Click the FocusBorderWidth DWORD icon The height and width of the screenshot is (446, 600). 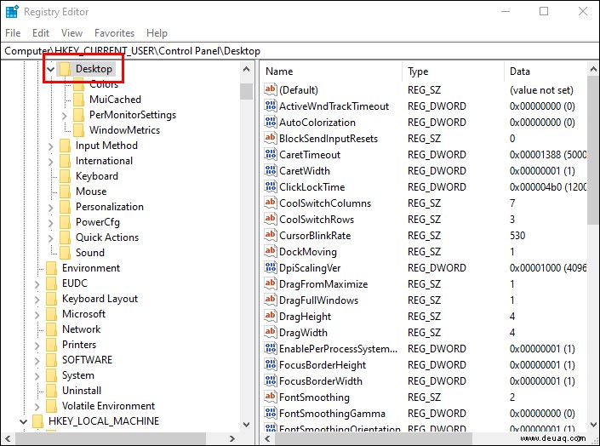coord(270,380)
